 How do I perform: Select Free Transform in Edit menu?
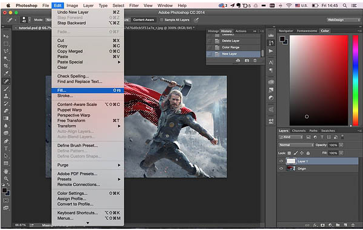tap(88, 121)
